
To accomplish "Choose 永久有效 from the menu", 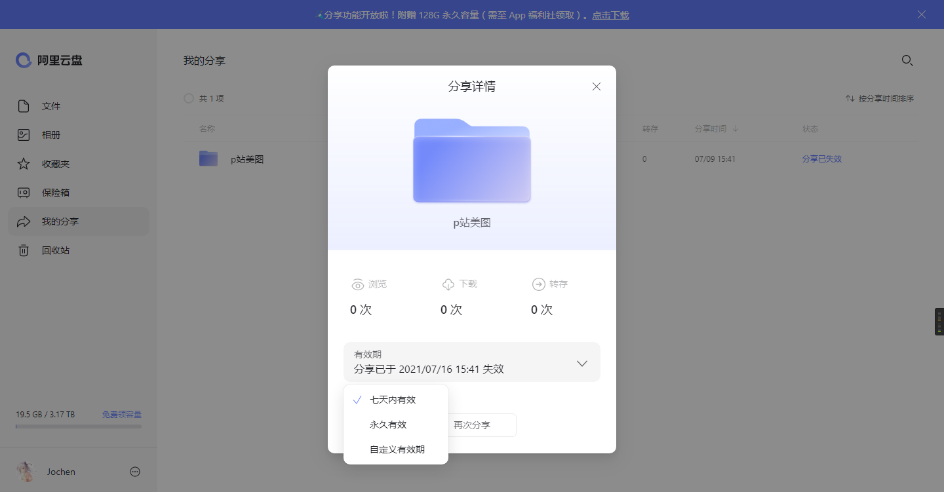I will tap(388, 425).
